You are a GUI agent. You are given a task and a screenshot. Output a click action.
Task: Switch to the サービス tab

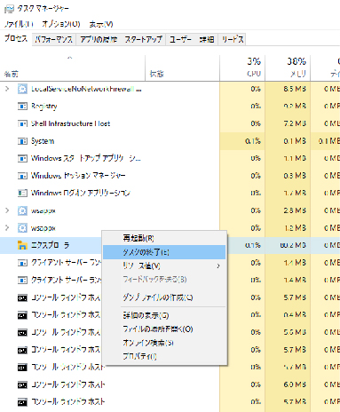[233, 39]
